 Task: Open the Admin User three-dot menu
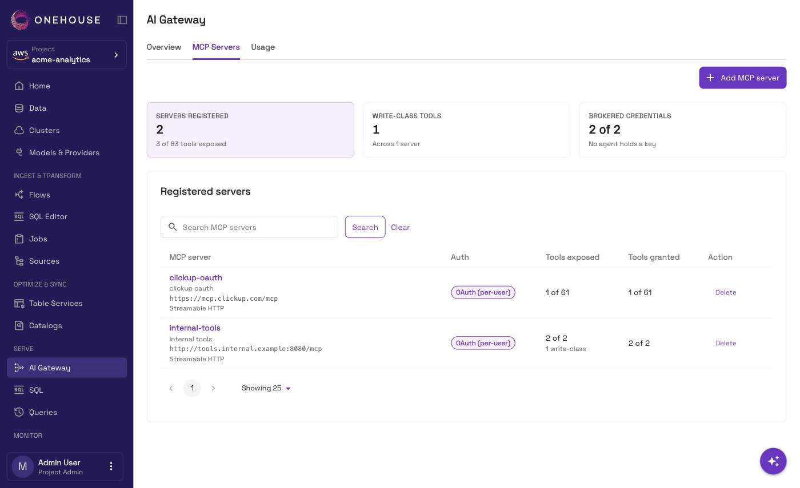[111, 466]
